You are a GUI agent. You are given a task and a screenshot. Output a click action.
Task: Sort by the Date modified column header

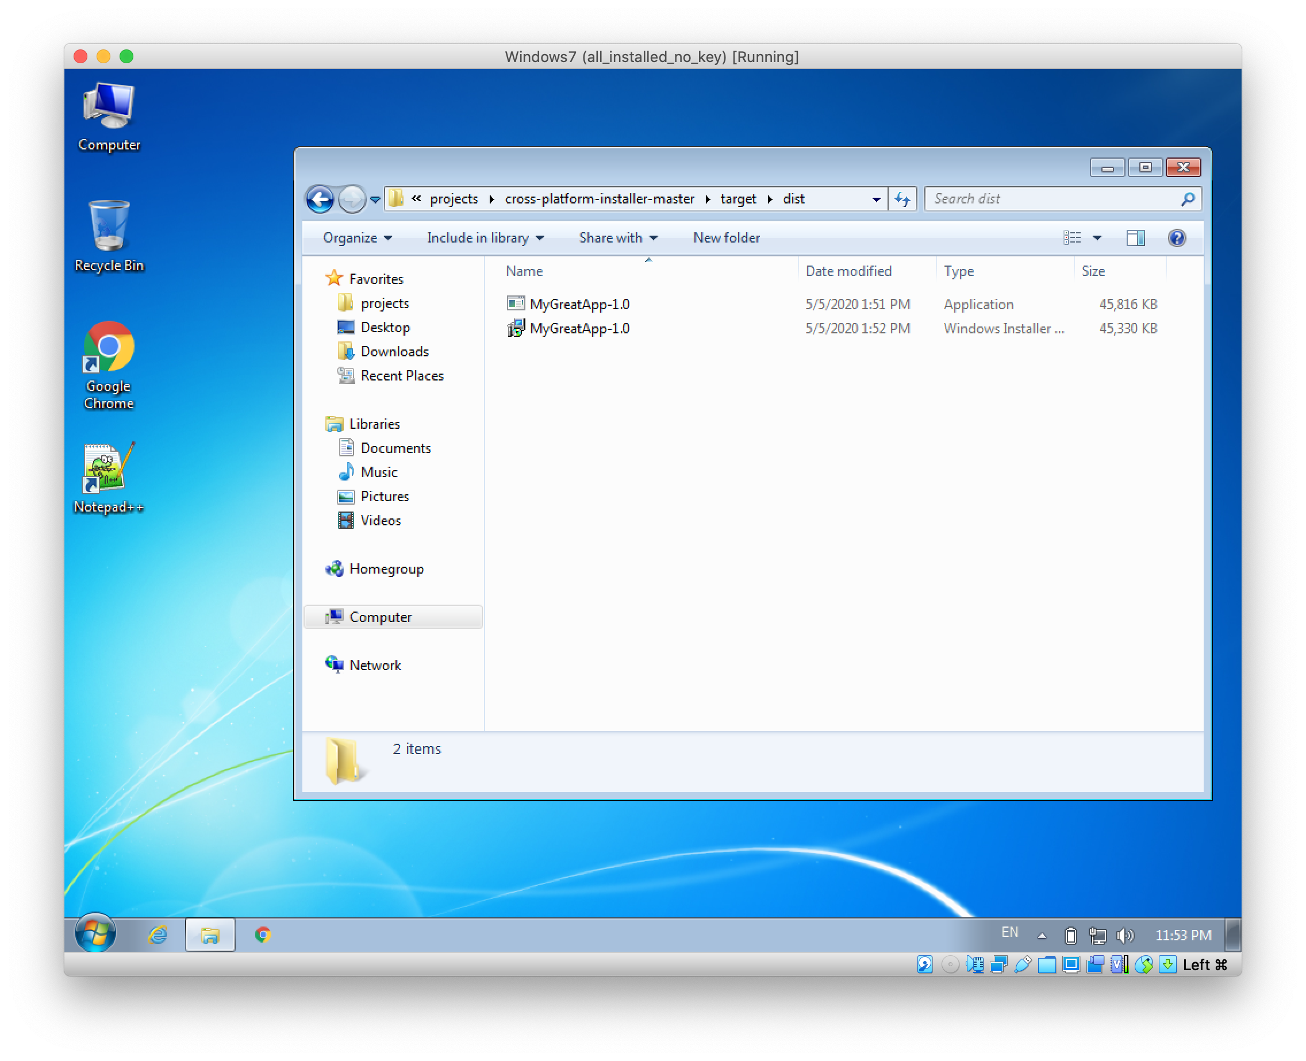(848, 271)
